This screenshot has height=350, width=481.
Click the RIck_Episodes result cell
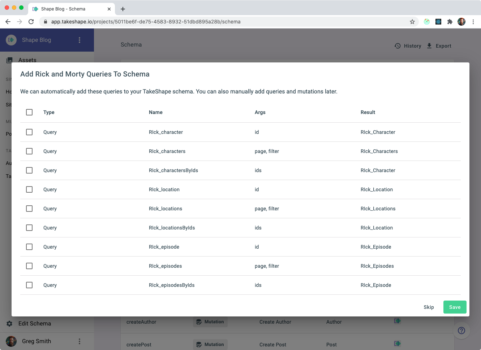(377, 266)
